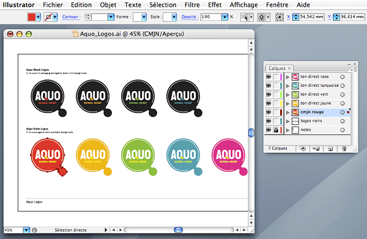
Task: Open the X coordinate link
Action: [289, 17]
